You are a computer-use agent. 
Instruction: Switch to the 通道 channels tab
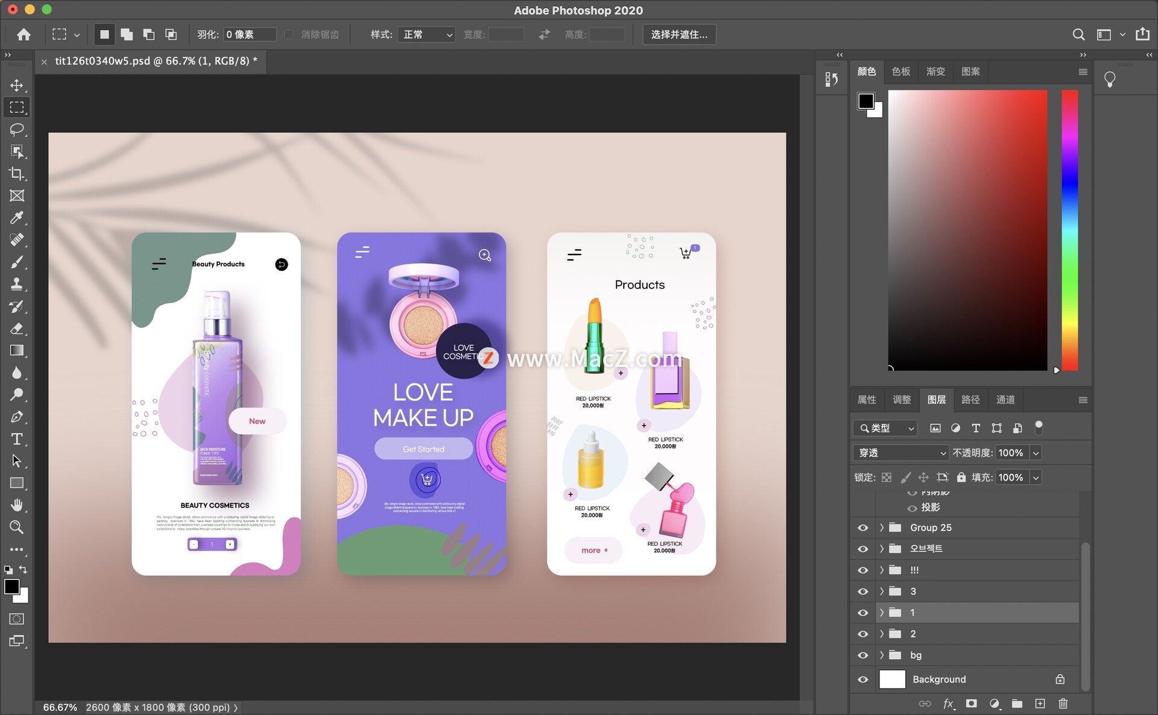1005,400
